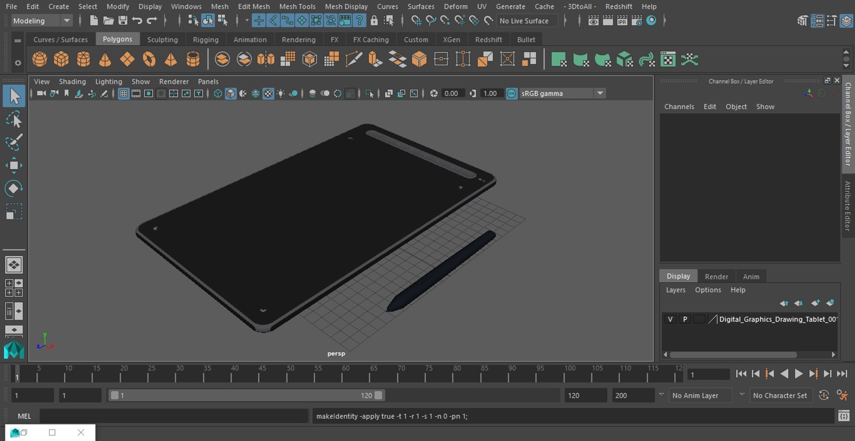Image resolution: width=855 pixels, height=441 pixels.
Task: Click the layer list horizontal scrollbar
Action: (x=733, y=355)
